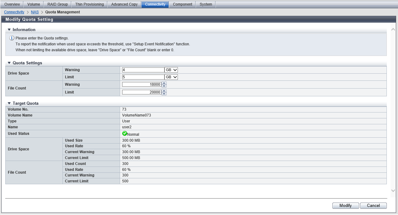The width and height of the screenshot is (398, 215).
Task: Click the Information info icon
Action: 12,38
